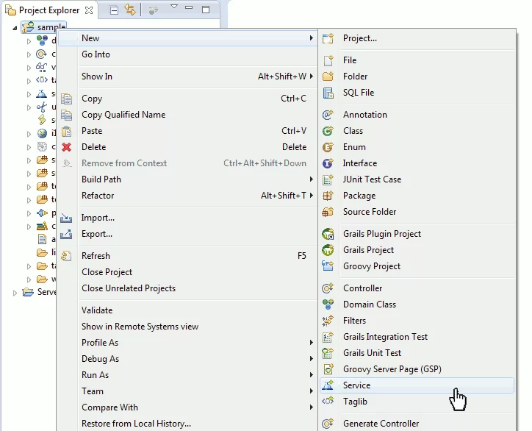Open the Refactor submenu
Viewport: 532px width, 431px height.
pos(187,196)
